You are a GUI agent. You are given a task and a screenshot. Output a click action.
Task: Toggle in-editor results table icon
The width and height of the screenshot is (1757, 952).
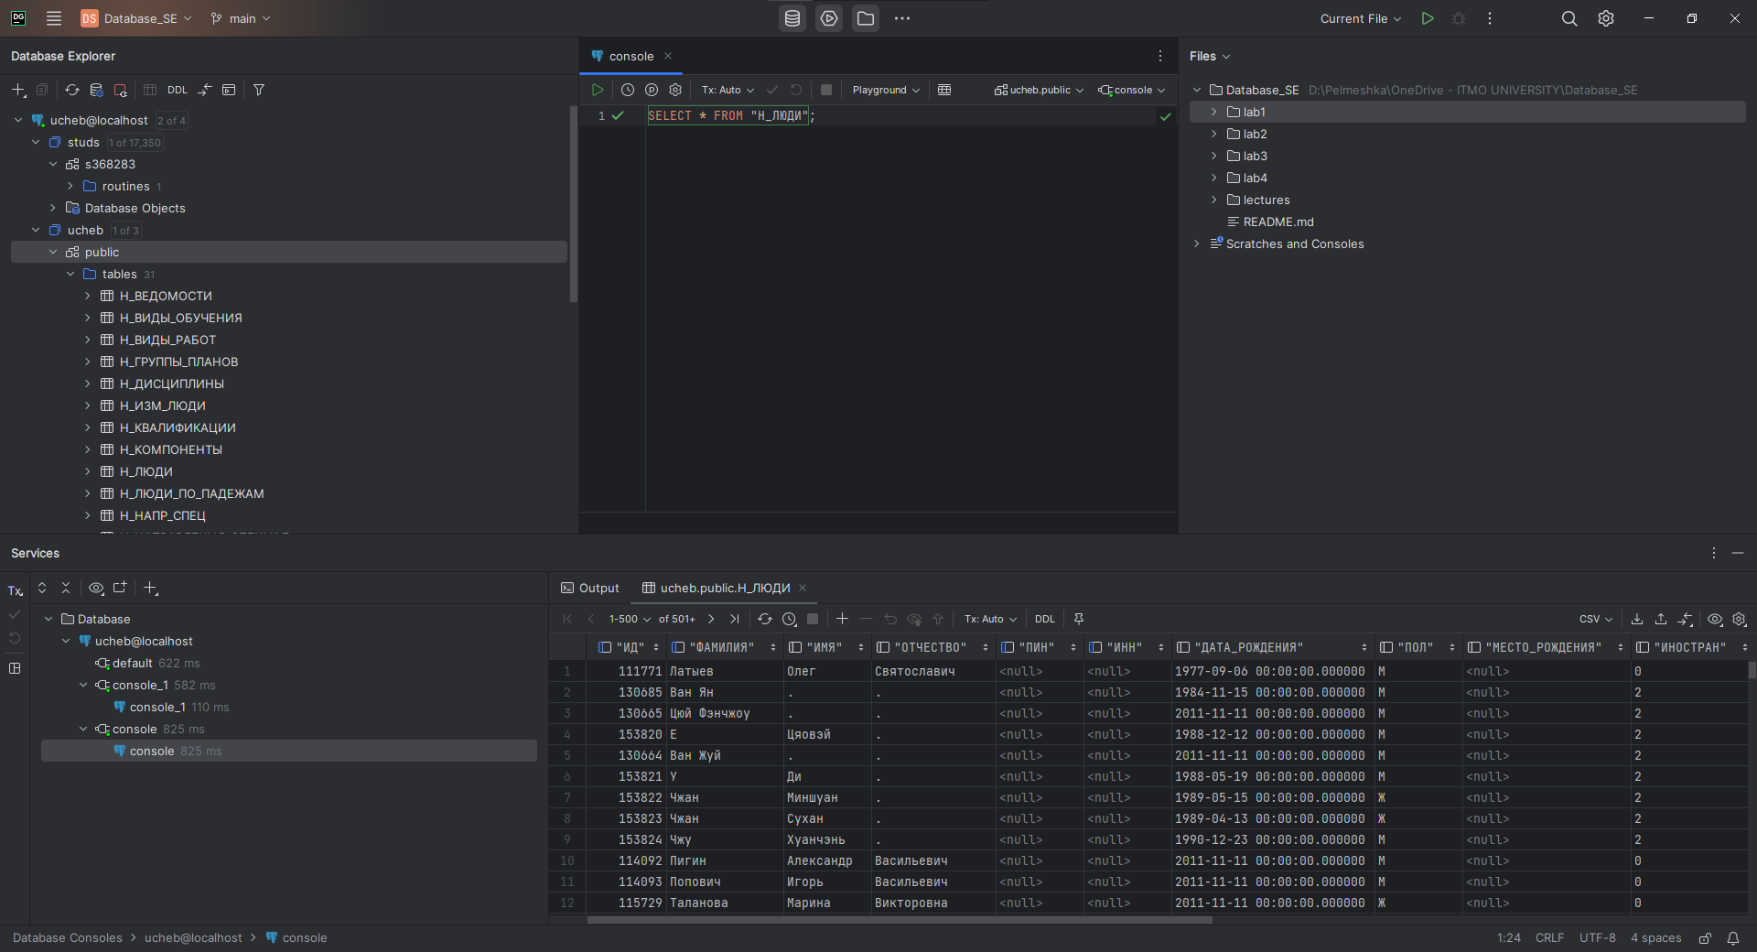(x=944, y=90)
